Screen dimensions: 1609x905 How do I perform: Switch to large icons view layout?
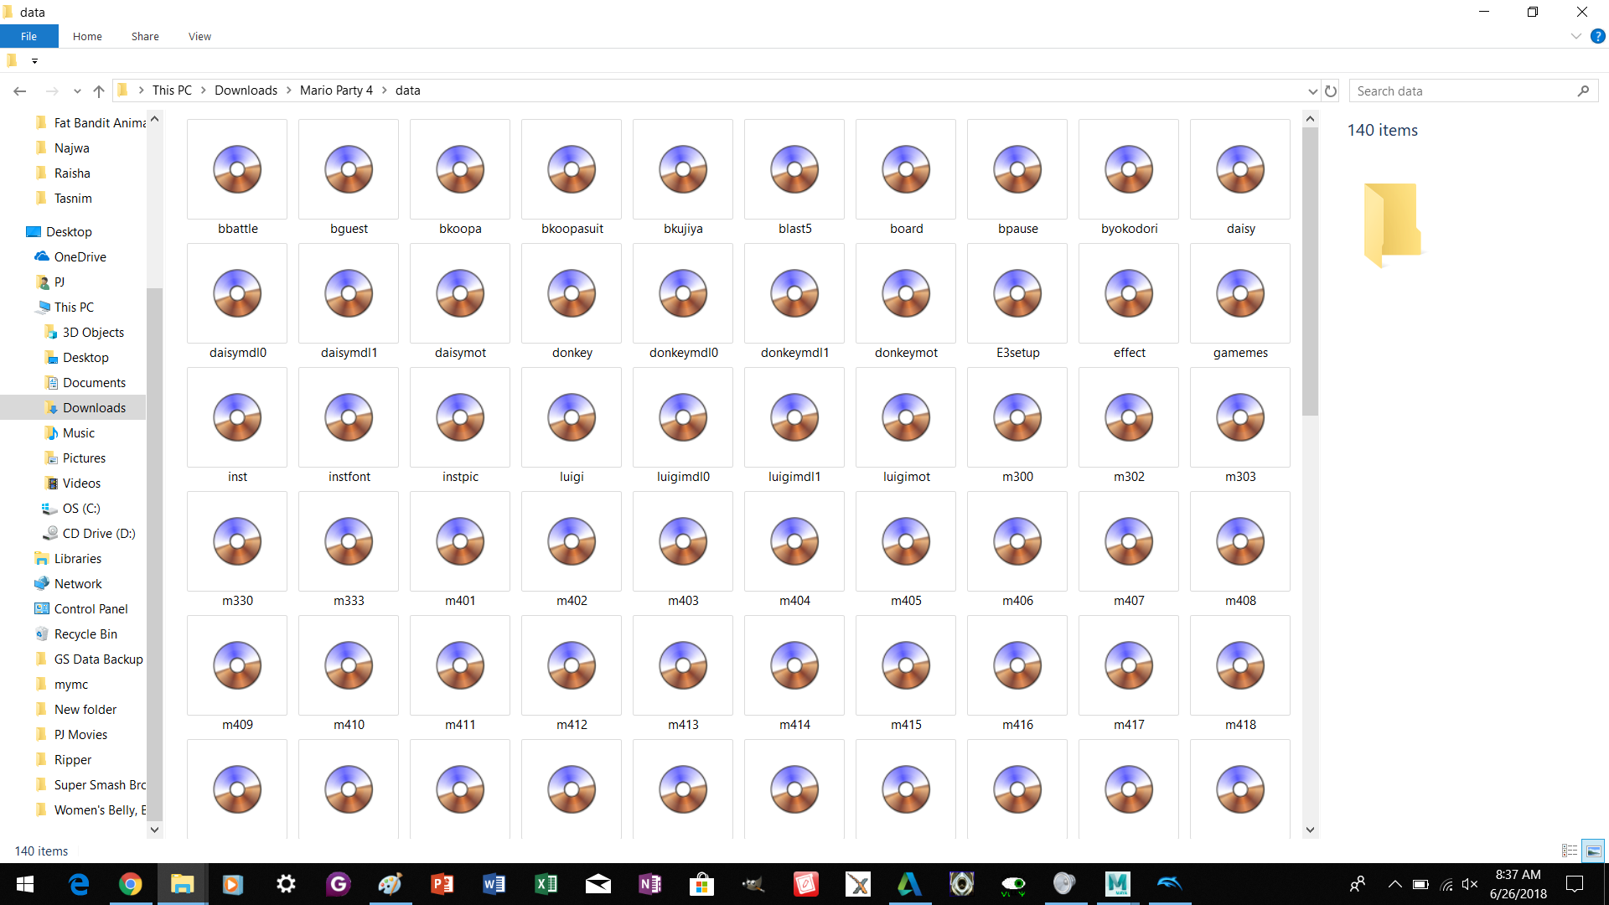point(1593,851)
